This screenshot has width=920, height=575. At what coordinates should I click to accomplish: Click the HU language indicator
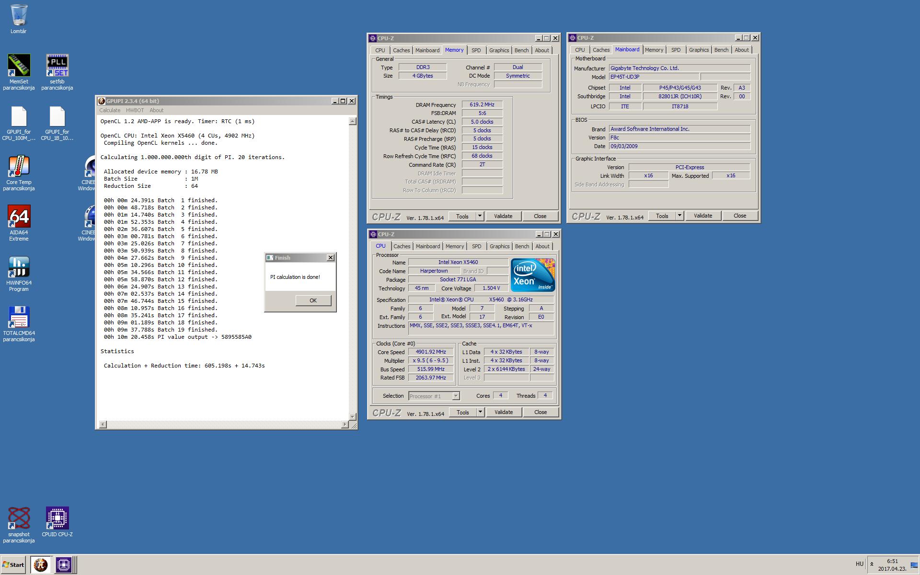[860, 564]
